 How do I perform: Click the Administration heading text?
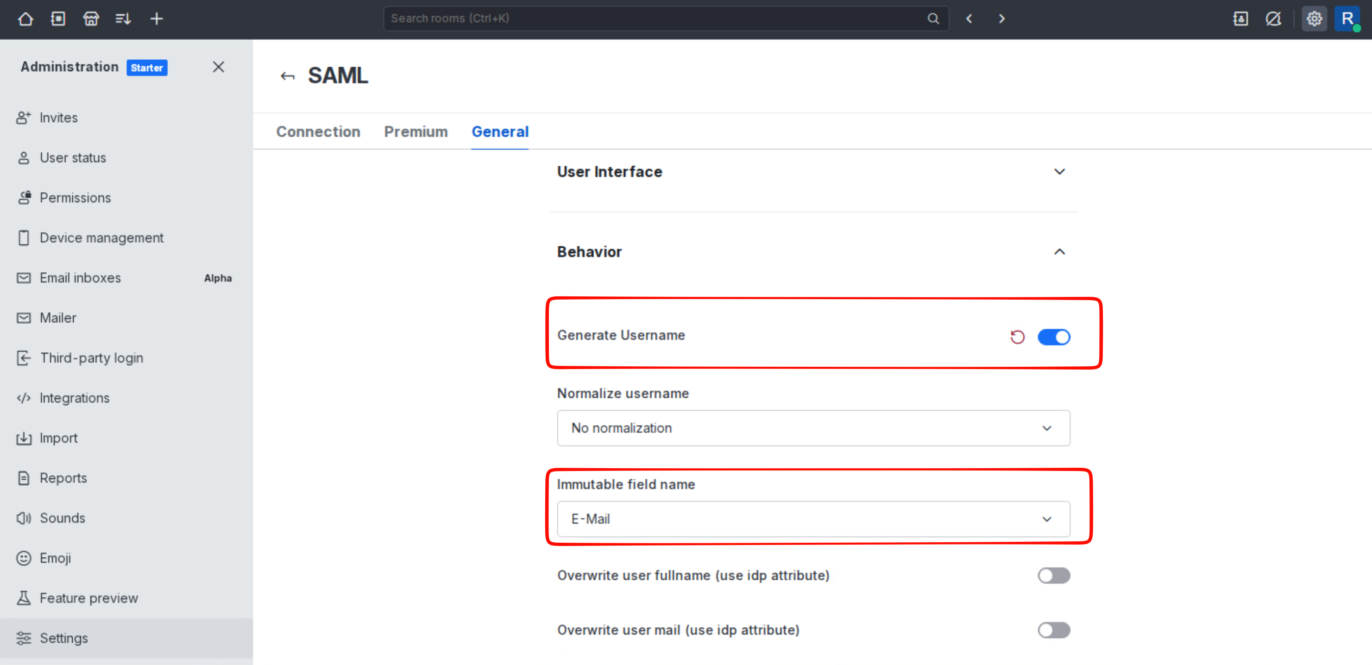[x=70, y=67]
